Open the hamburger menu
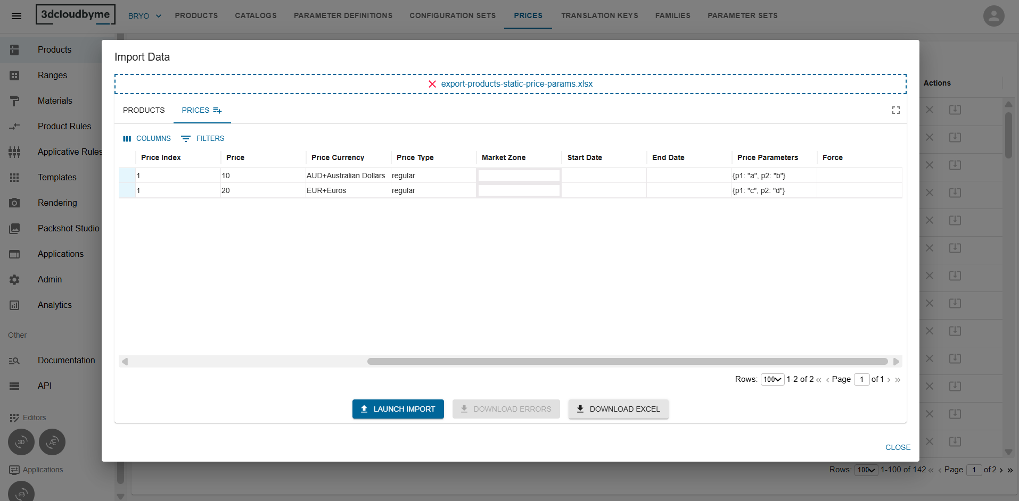 click(x=17, y=15)
